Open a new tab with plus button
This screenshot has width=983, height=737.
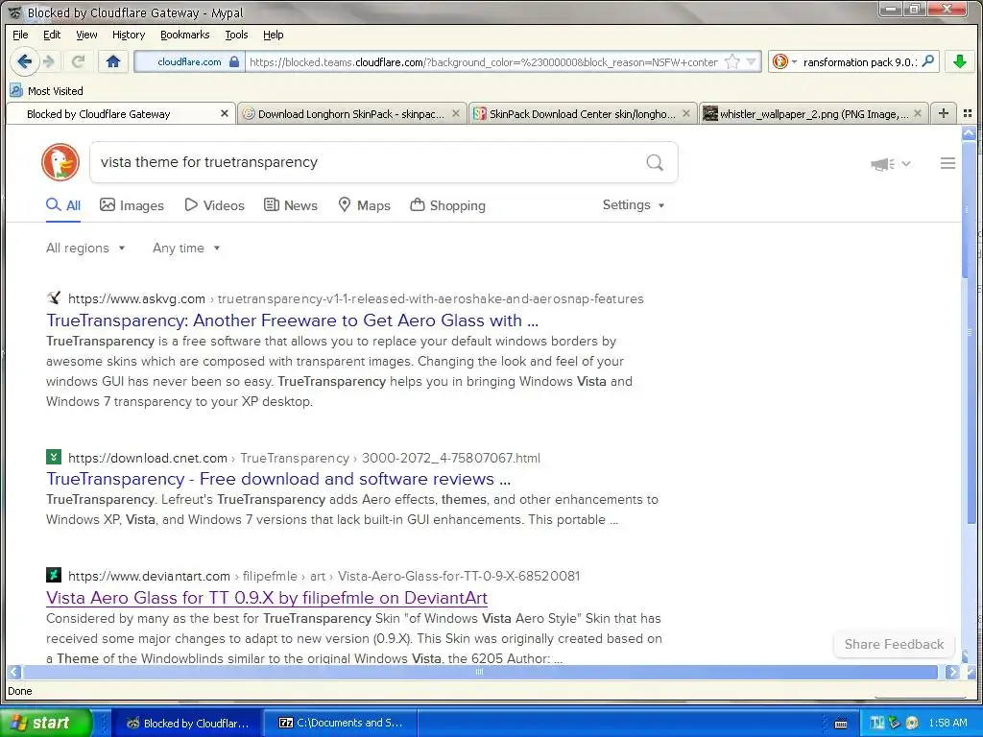point(943,113)
